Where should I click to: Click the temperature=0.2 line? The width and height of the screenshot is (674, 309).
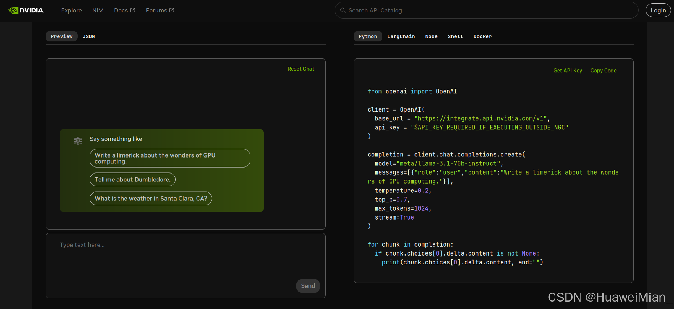click(403, 191)
